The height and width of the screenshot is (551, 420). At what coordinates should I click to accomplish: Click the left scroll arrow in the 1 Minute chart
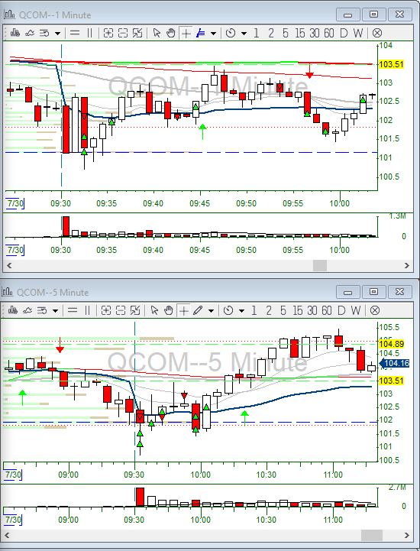click(x=9, y=266)
